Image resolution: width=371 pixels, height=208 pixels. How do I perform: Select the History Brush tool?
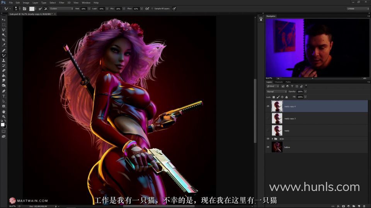[x=3, y=65]
